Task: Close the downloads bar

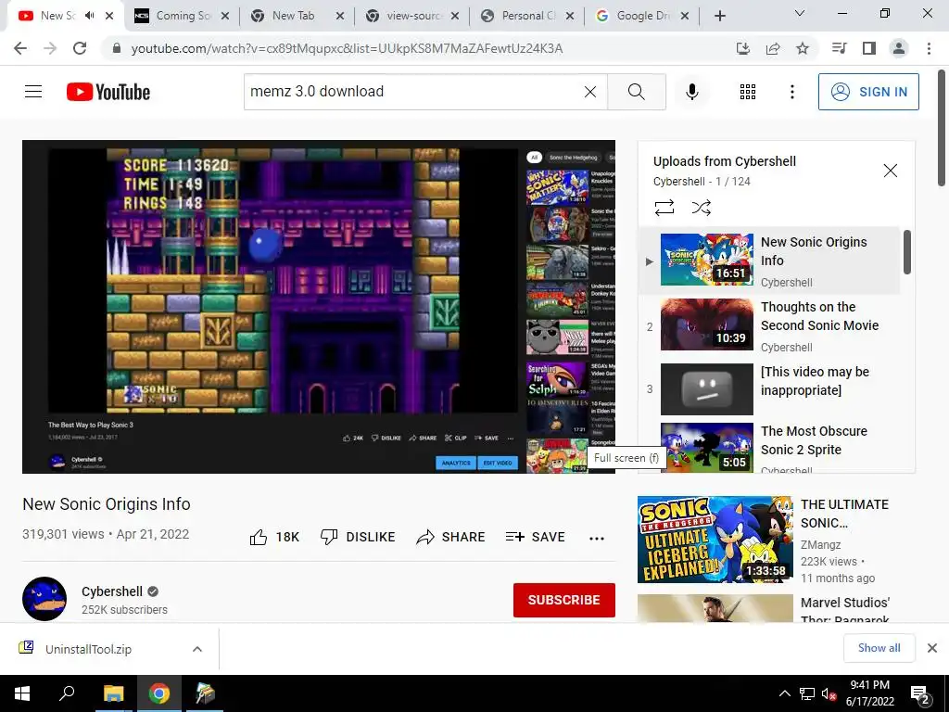Action: (932, 648)
